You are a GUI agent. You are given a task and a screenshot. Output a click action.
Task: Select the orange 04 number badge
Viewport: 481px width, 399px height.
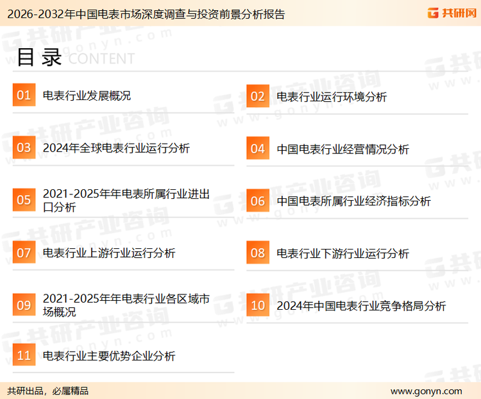[x=258, y=148]
